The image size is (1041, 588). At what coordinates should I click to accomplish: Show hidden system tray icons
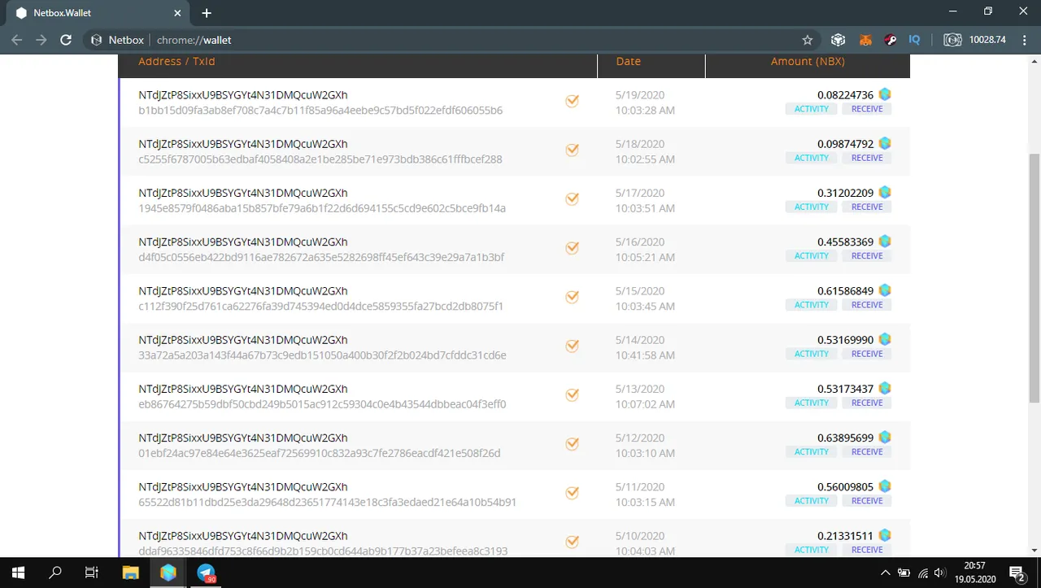point(886,573)
